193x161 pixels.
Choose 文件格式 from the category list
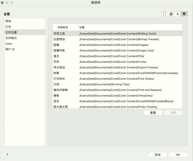pos(11,38)
